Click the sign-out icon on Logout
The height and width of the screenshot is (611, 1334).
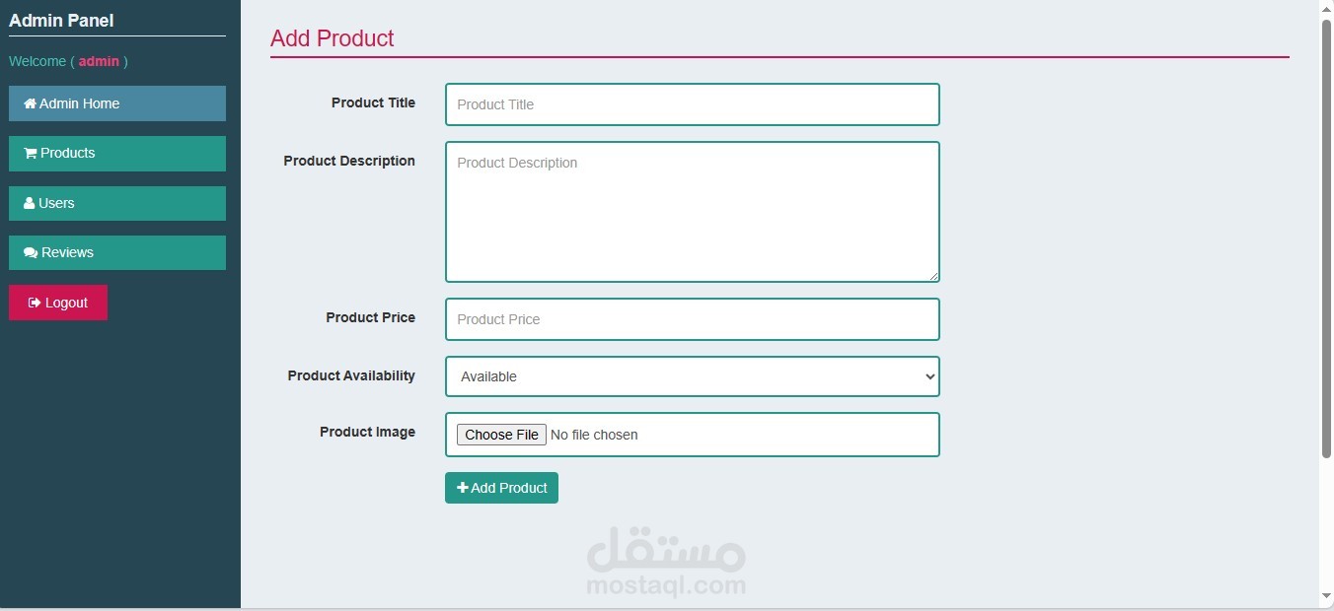click(x=35, y=303)
